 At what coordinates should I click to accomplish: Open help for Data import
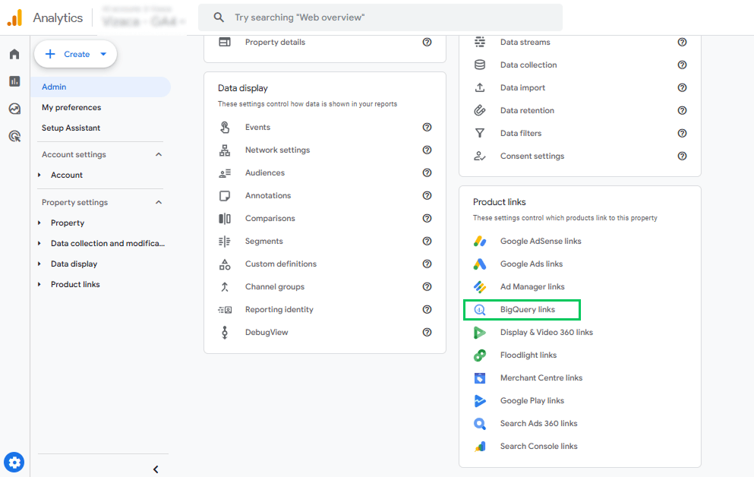tap(682, 87)
